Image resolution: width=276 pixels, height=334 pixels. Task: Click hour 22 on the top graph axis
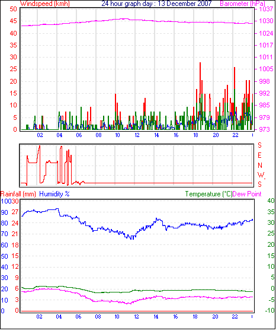click(x=235, y=135)
